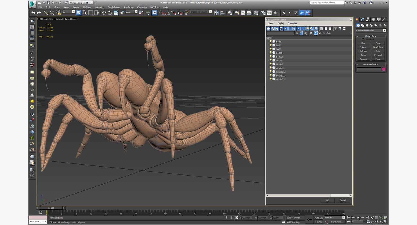The image size is (417, 225).
Task: Click the Teapot primitive button
Action: click(x=363, y=59)
